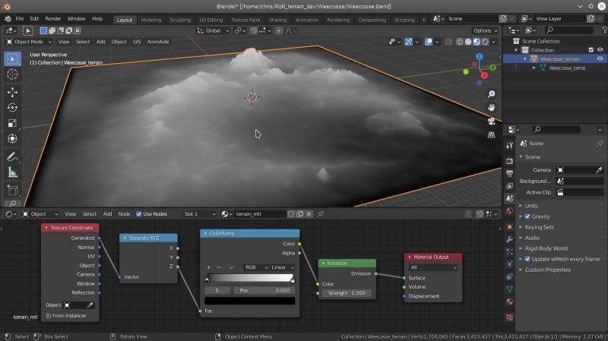
Task: Open Material Output All target dropdown
Action: (432, 267)
